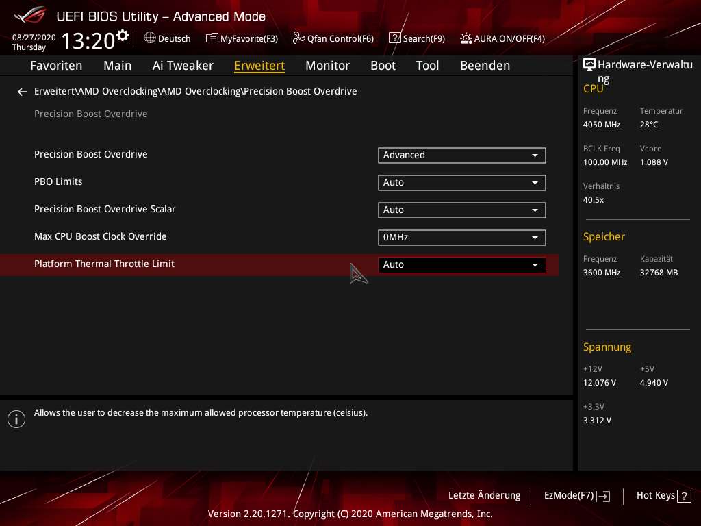This screenshot has height=526, width=701.
Task: Click the Search question mark icon
Action: (395, 38)
